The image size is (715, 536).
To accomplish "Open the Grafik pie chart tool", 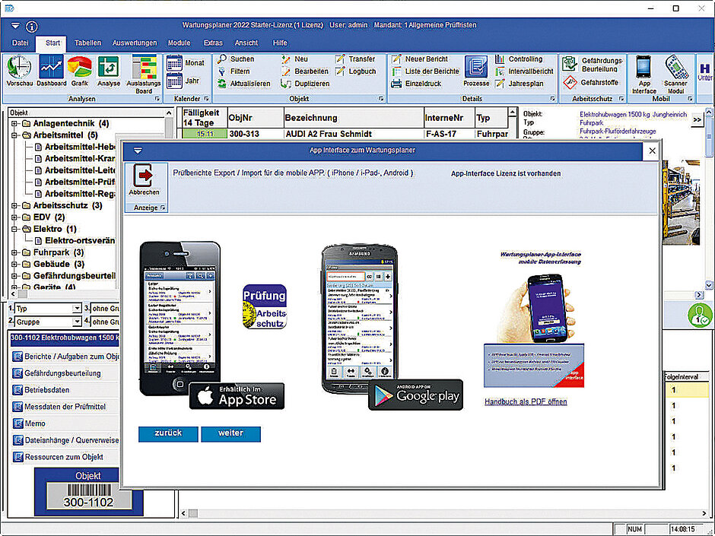I will (80, 68).
